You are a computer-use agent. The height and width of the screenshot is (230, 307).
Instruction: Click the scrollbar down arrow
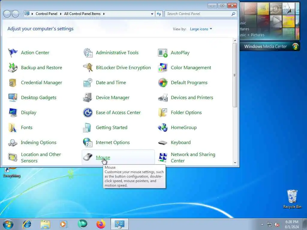click(x=235, y=163)
